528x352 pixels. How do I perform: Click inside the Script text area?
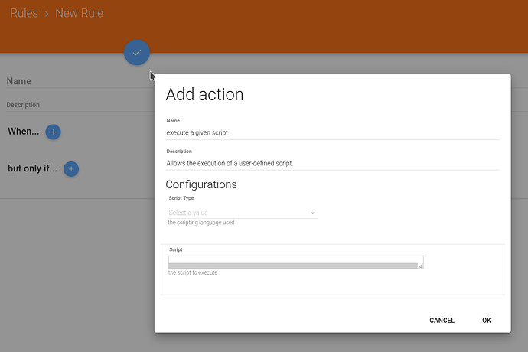295,259
